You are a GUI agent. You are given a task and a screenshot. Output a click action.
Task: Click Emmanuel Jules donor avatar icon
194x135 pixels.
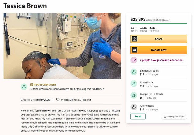134,72
